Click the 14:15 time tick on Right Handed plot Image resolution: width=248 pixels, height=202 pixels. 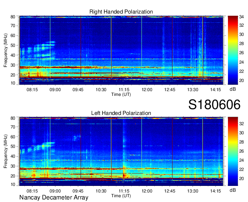[216, 90]
